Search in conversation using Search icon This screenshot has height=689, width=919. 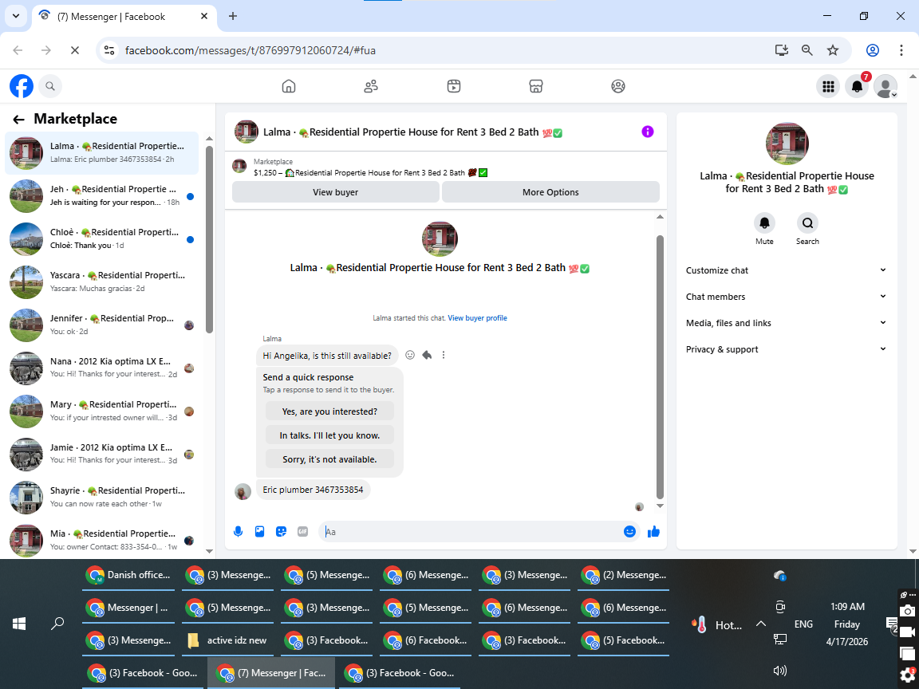pyautogui.click(x=807, y=223)
